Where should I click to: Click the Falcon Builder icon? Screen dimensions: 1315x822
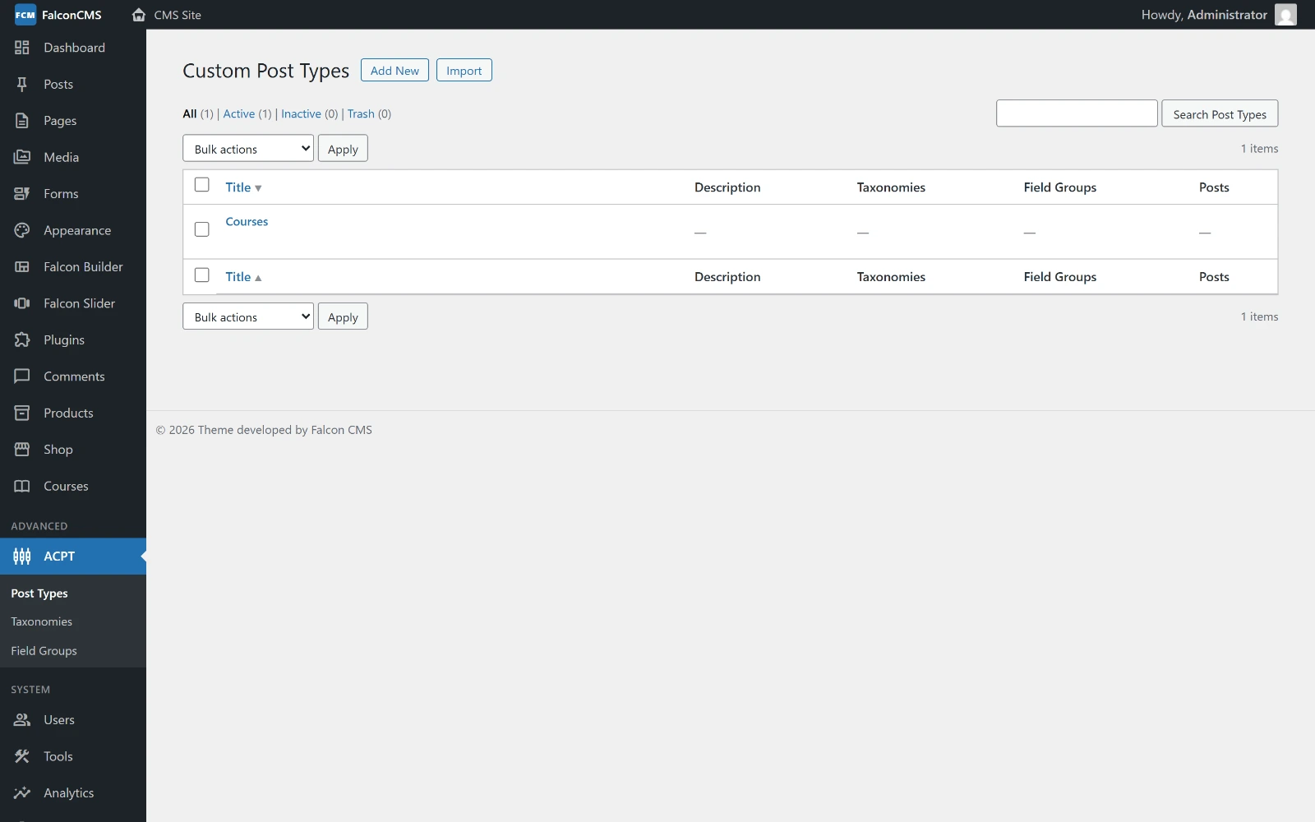point(22,266)
